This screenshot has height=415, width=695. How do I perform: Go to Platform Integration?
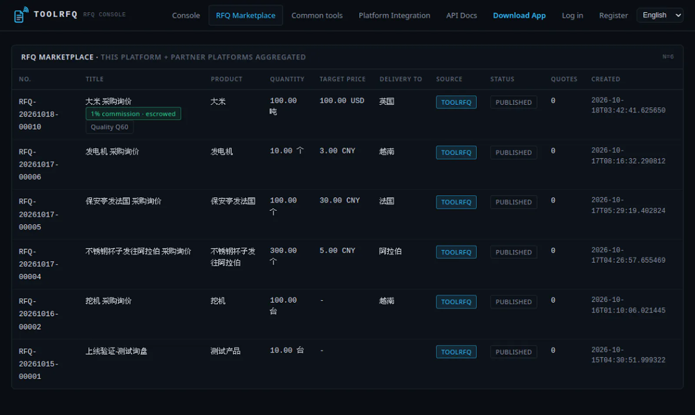click(x=394, y=15)
